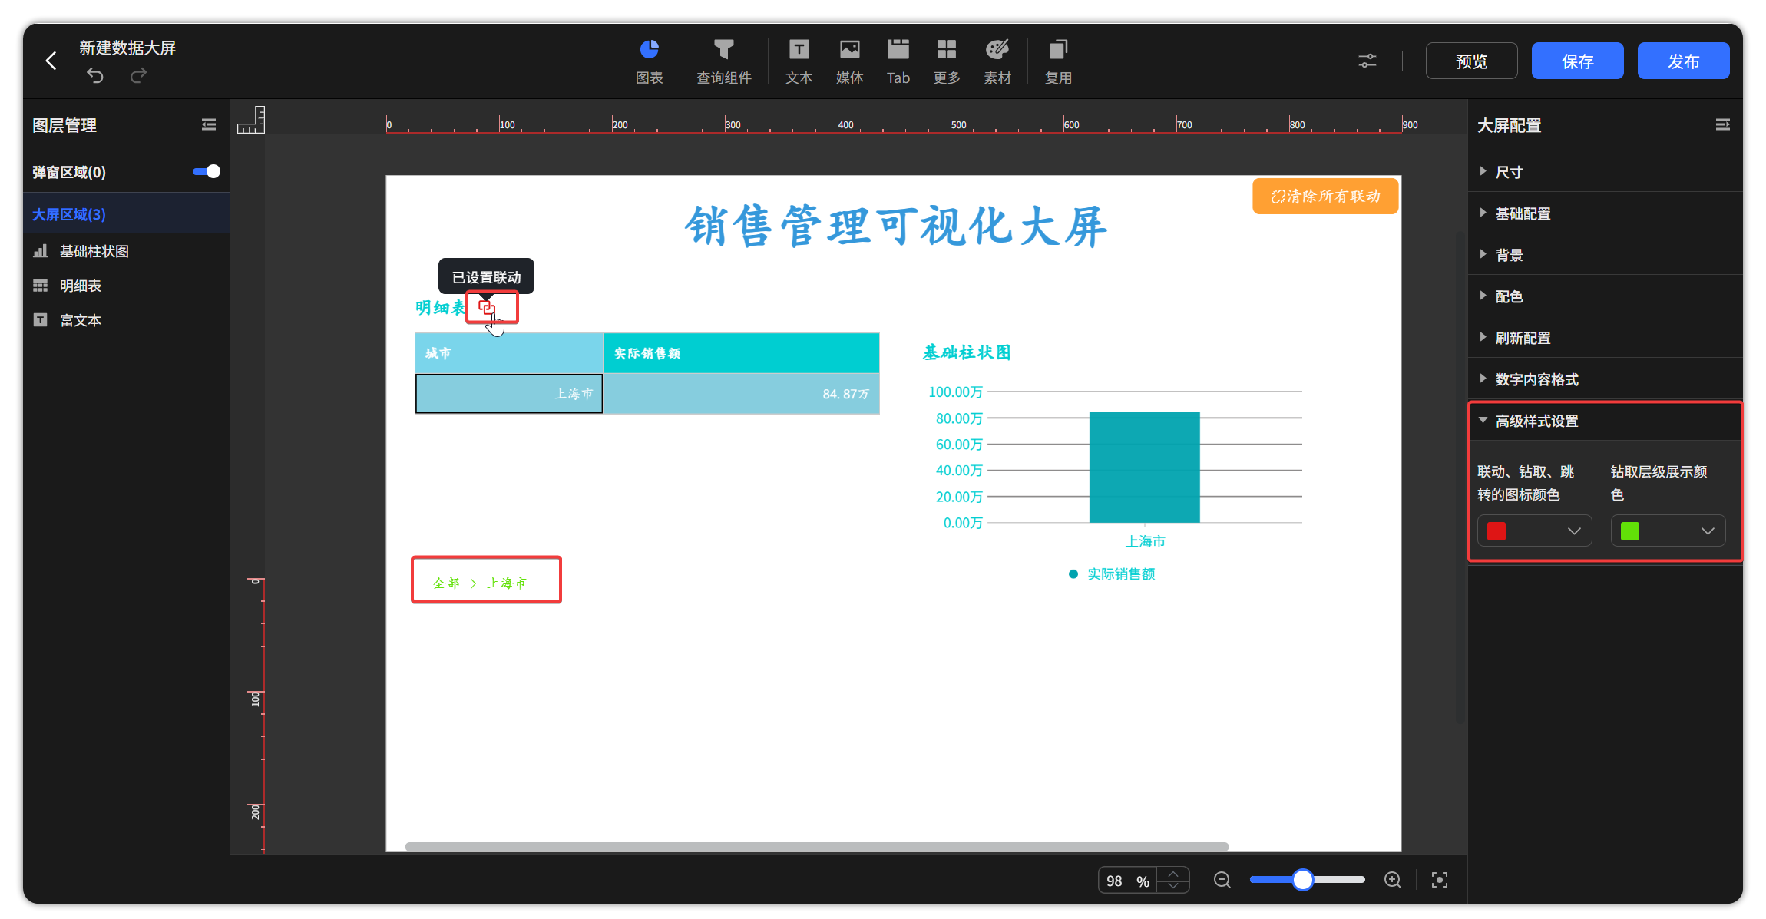Fit canvas to screen icon

pos(1440,880)
